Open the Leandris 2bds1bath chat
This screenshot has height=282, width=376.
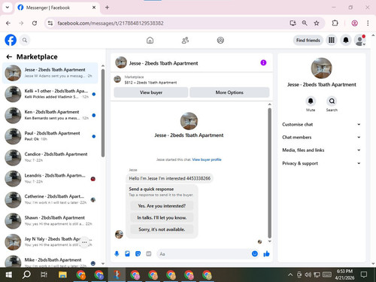(50, 178)
